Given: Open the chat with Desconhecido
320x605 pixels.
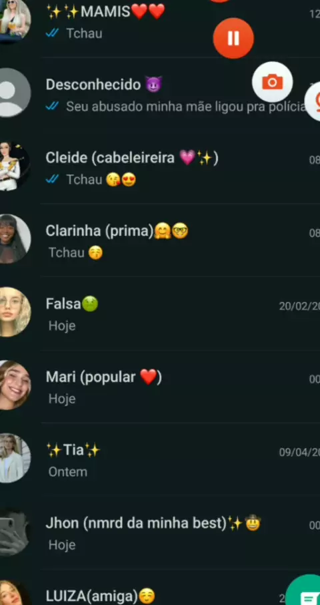Looking at the screenshot, I should (x=160, y=94).
